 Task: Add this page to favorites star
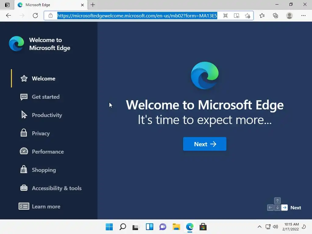coord(247,16)
